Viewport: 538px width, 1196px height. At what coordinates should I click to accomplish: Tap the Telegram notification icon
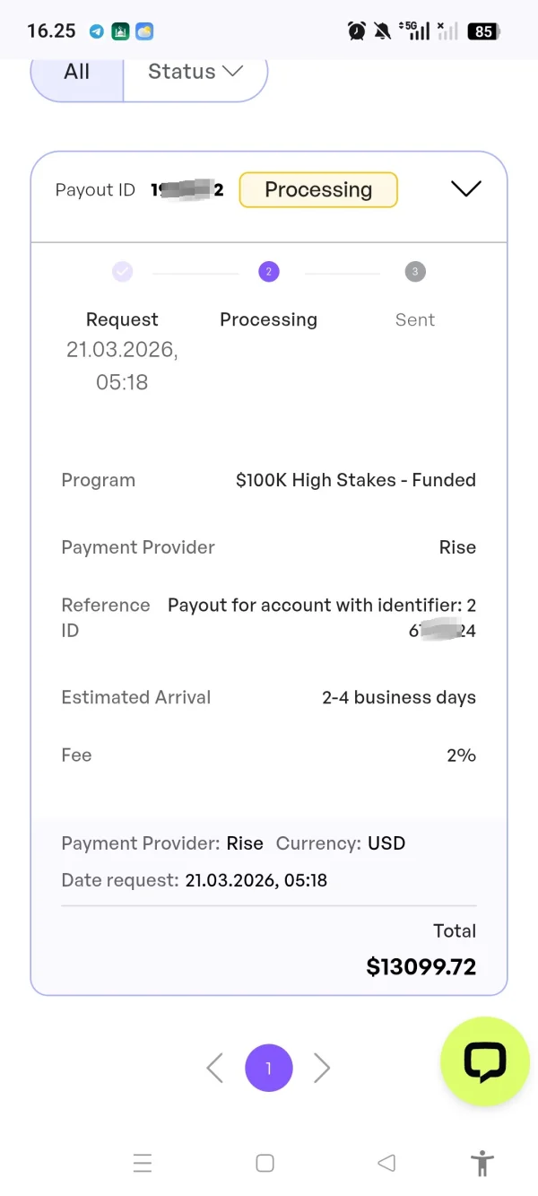click(x=97, y=31)
